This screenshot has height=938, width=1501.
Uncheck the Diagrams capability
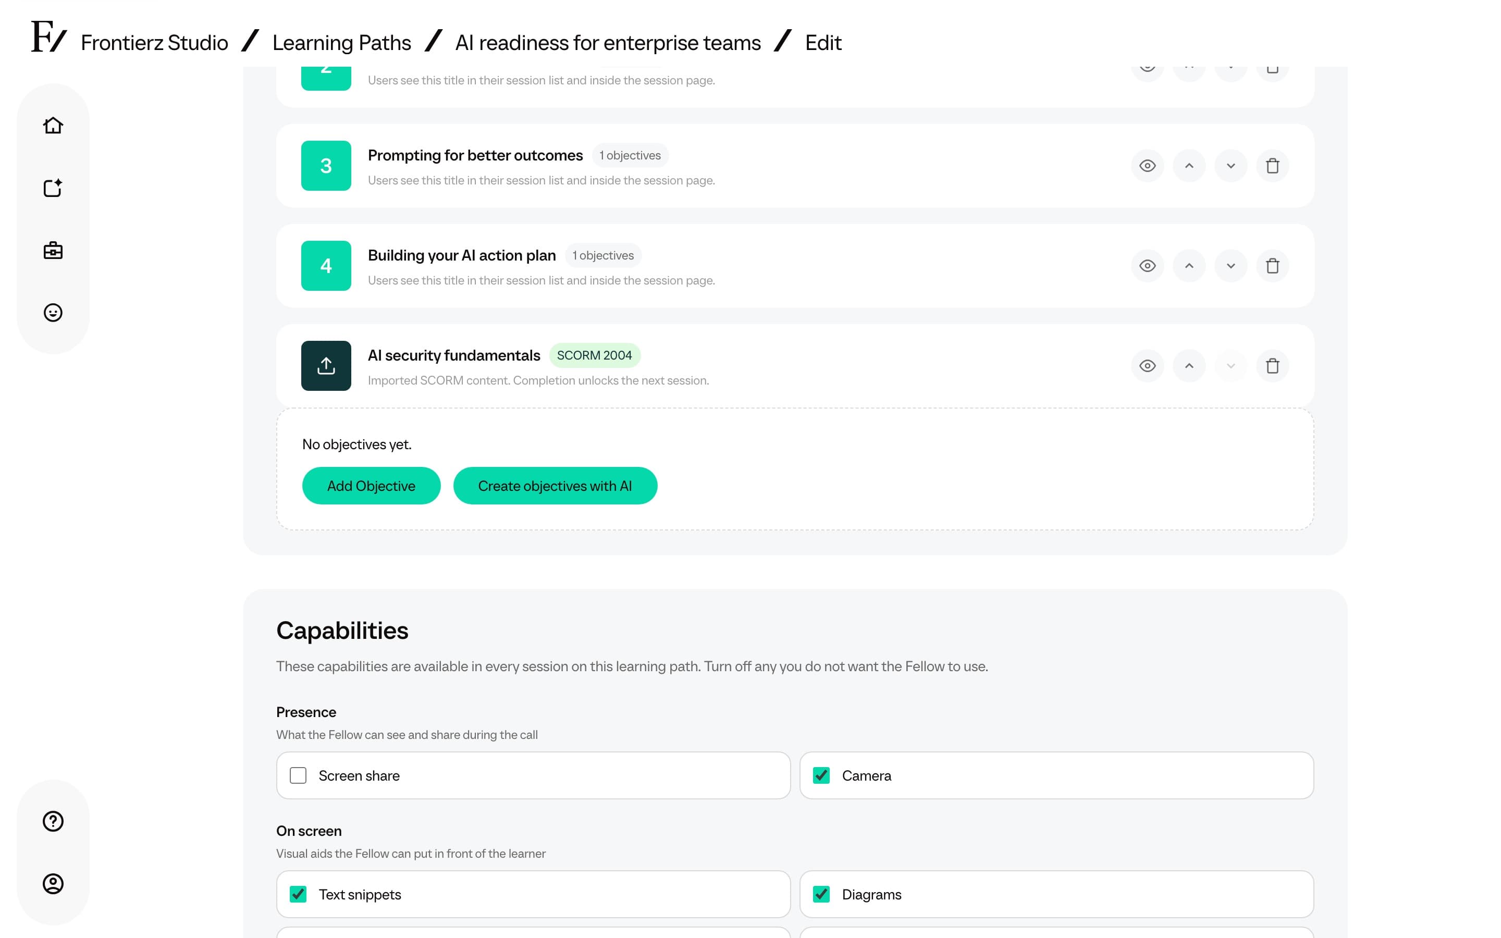point(821,894)
